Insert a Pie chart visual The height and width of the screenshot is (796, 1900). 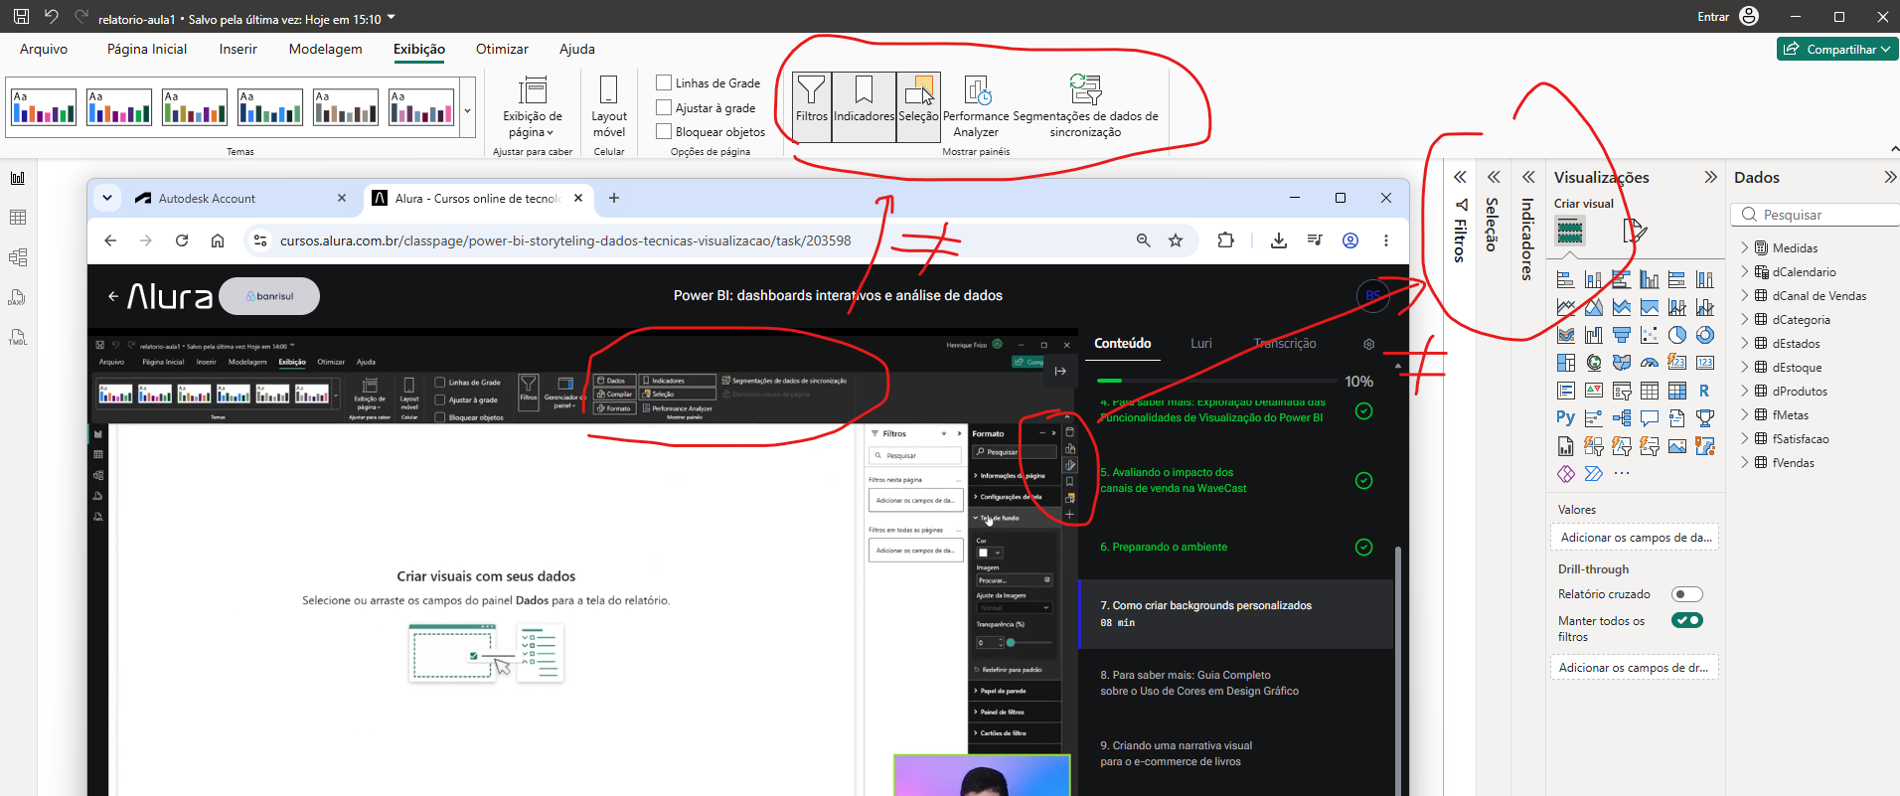(x=1677, y=335)
